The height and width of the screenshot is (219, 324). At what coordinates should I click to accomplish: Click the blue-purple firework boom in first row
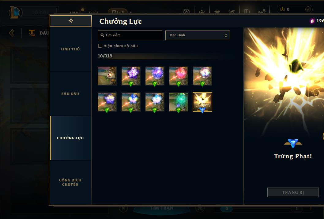click(x=155, y=76)
